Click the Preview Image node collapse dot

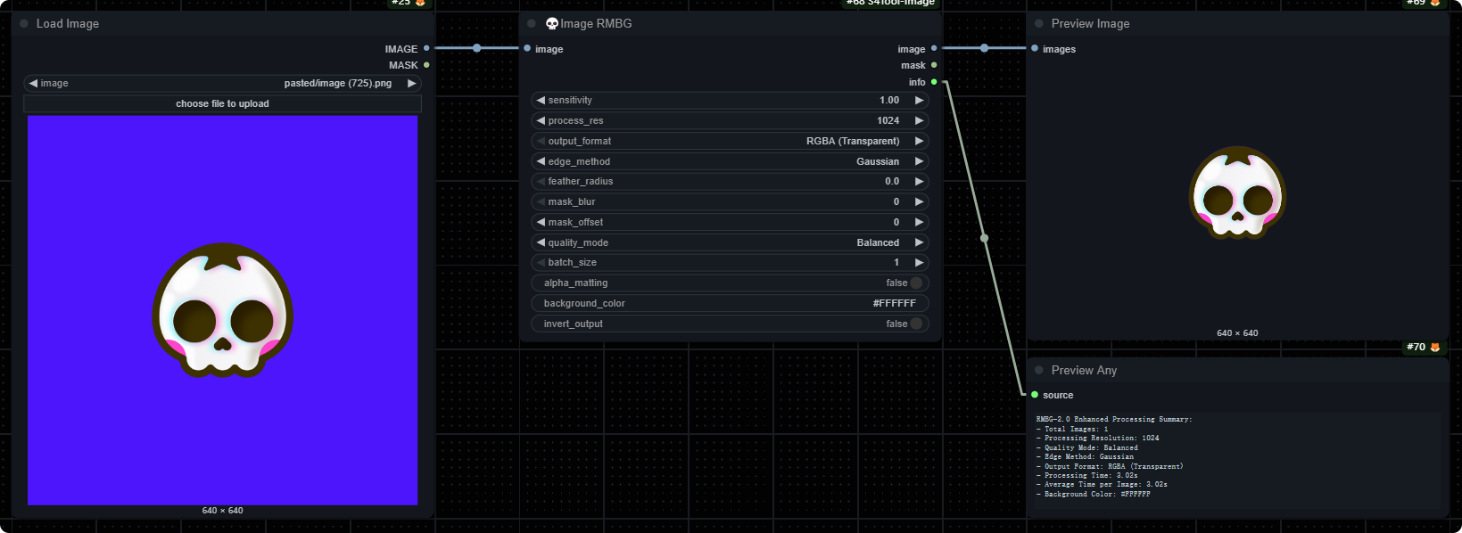[x=1039, y=24]
